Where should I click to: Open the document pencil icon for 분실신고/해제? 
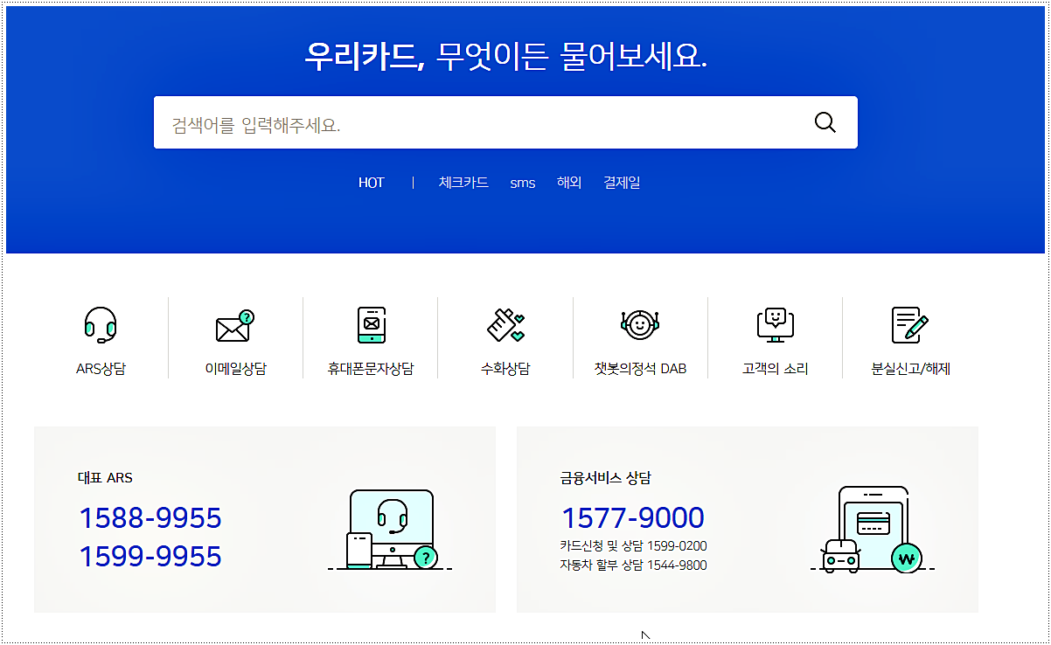tap(909, 325)
